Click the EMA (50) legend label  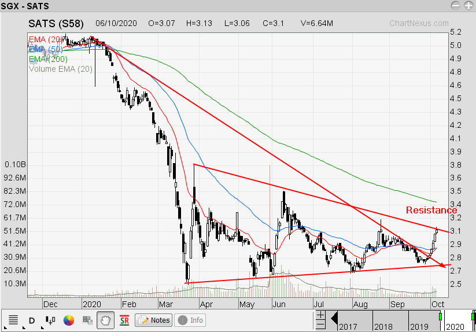(46, 49)
